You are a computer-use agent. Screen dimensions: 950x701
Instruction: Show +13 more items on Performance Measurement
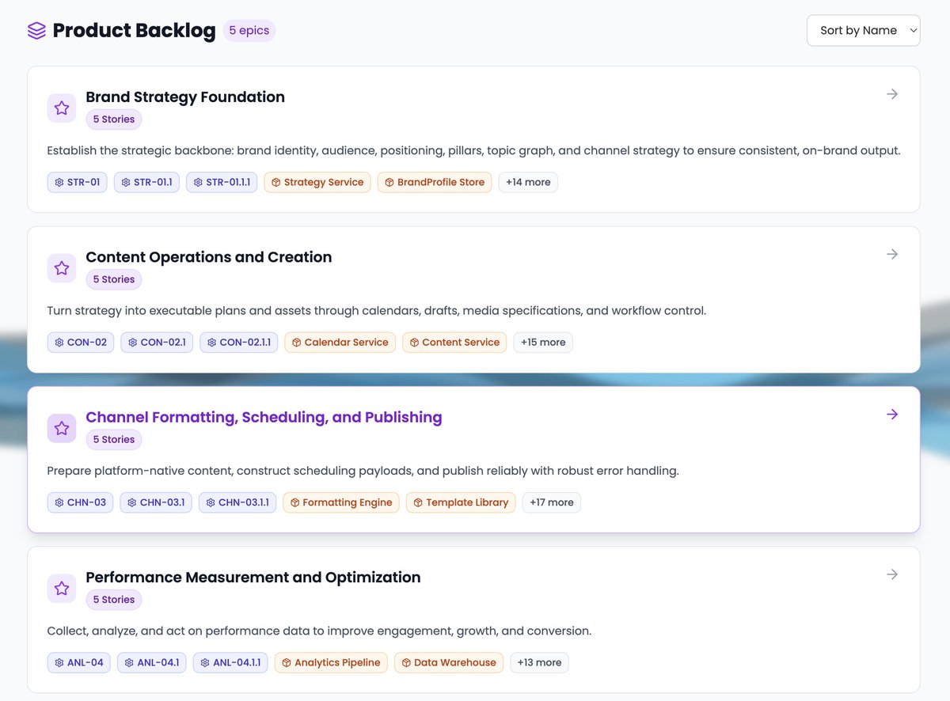point(539,662)
